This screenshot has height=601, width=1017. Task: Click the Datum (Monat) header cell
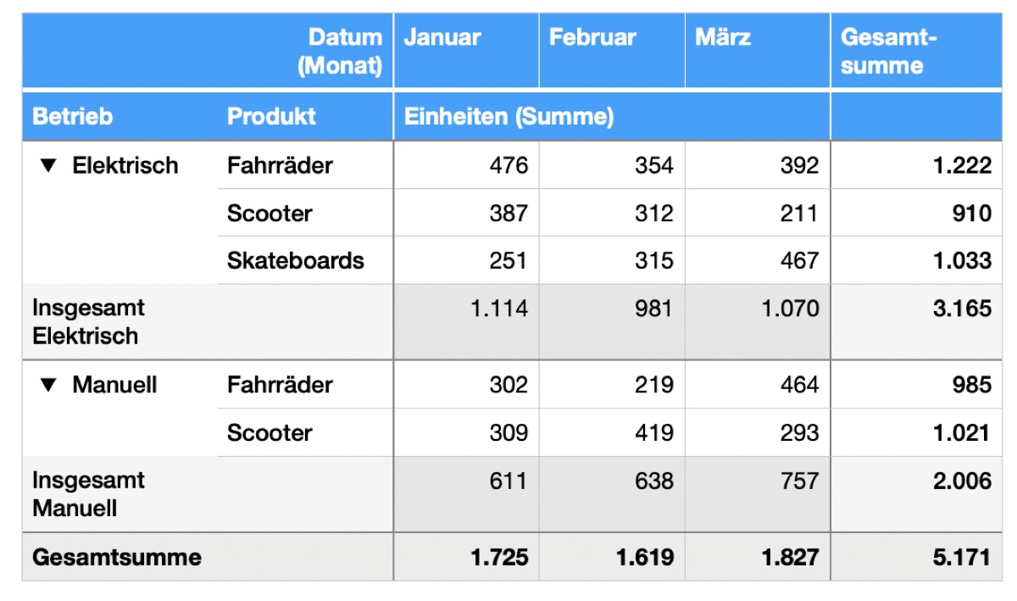[208, 51]
